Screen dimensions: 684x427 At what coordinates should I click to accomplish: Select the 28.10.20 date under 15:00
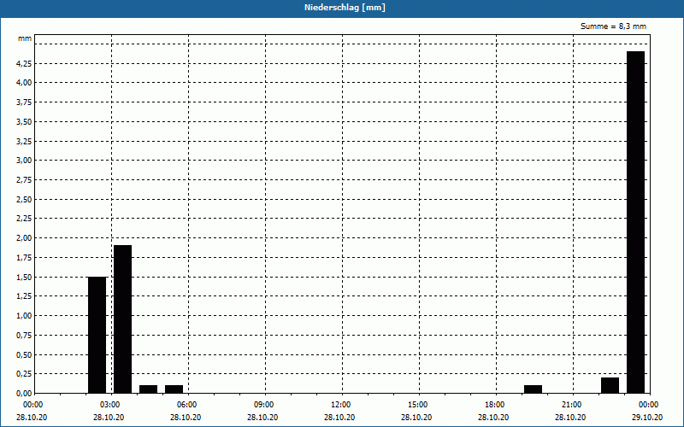click(416, 418)
